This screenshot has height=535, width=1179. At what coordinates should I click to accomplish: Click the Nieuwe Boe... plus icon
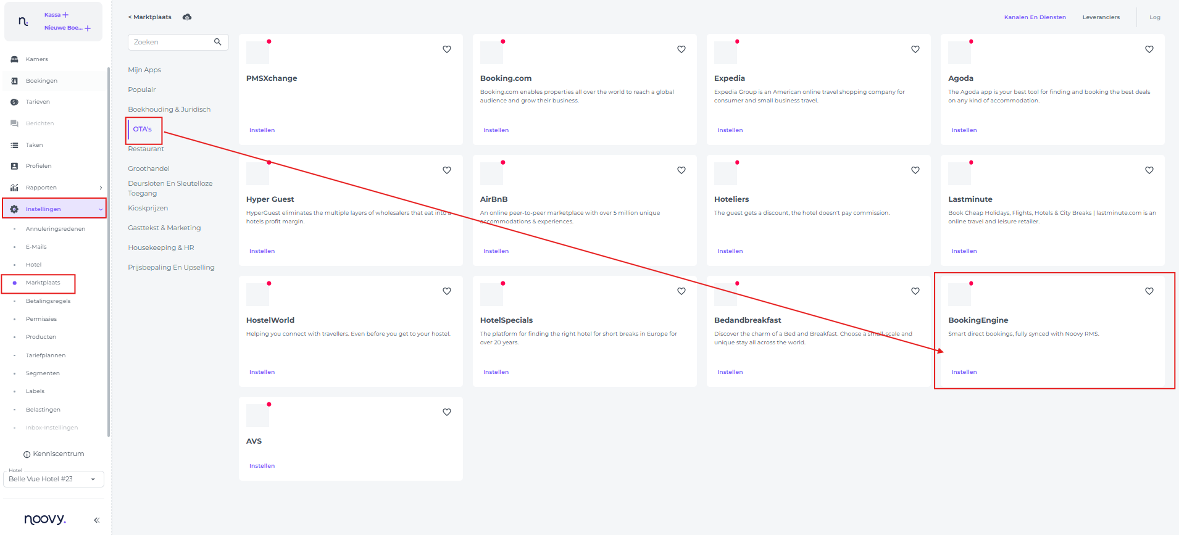[x=88, y=28]
